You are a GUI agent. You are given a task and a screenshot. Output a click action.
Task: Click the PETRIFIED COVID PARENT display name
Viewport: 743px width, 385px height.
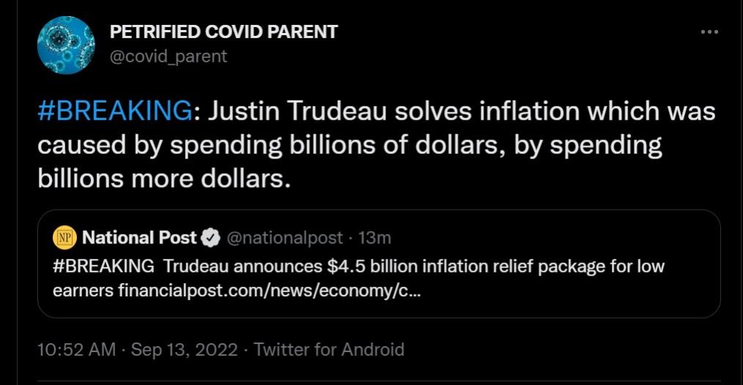click(x=223, y=32)
